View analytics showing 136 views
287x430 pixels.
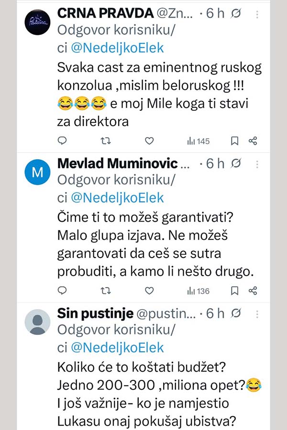pyautogui.click(x=198, y=291)
